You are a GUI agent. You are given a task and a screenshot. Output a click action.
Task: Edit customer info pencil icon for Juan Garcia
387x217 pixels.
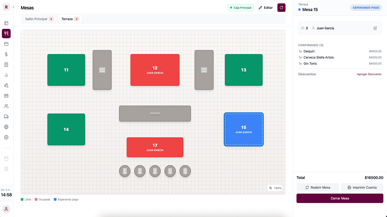pos(375,28)
